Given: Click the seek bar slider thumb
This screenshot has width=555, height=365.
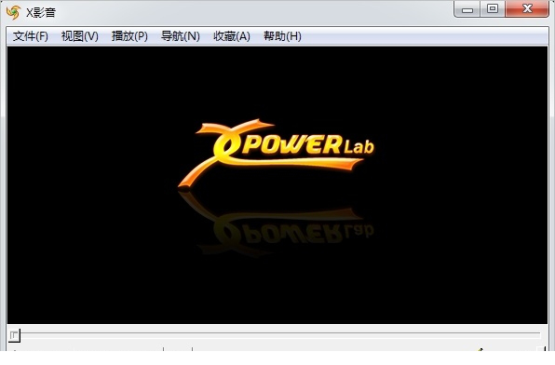Looking at the screenshot, I should point(14,335).
